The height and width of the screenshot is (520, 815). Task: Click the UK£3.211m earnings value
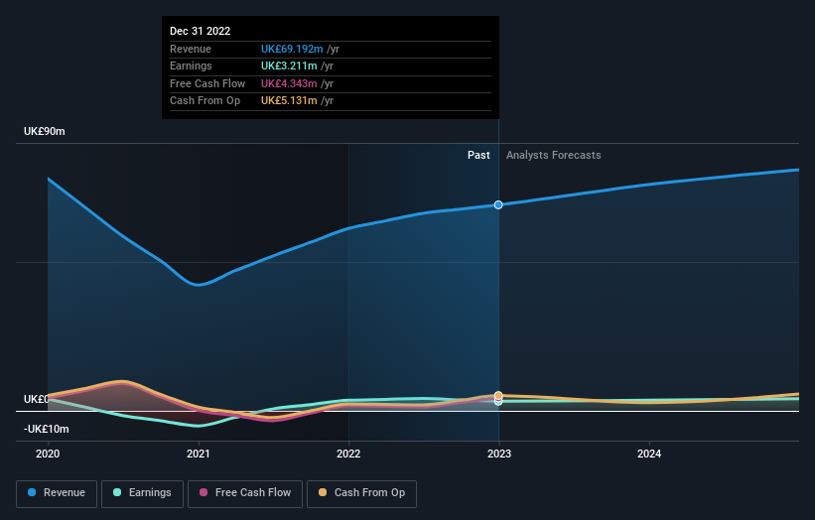289,65
